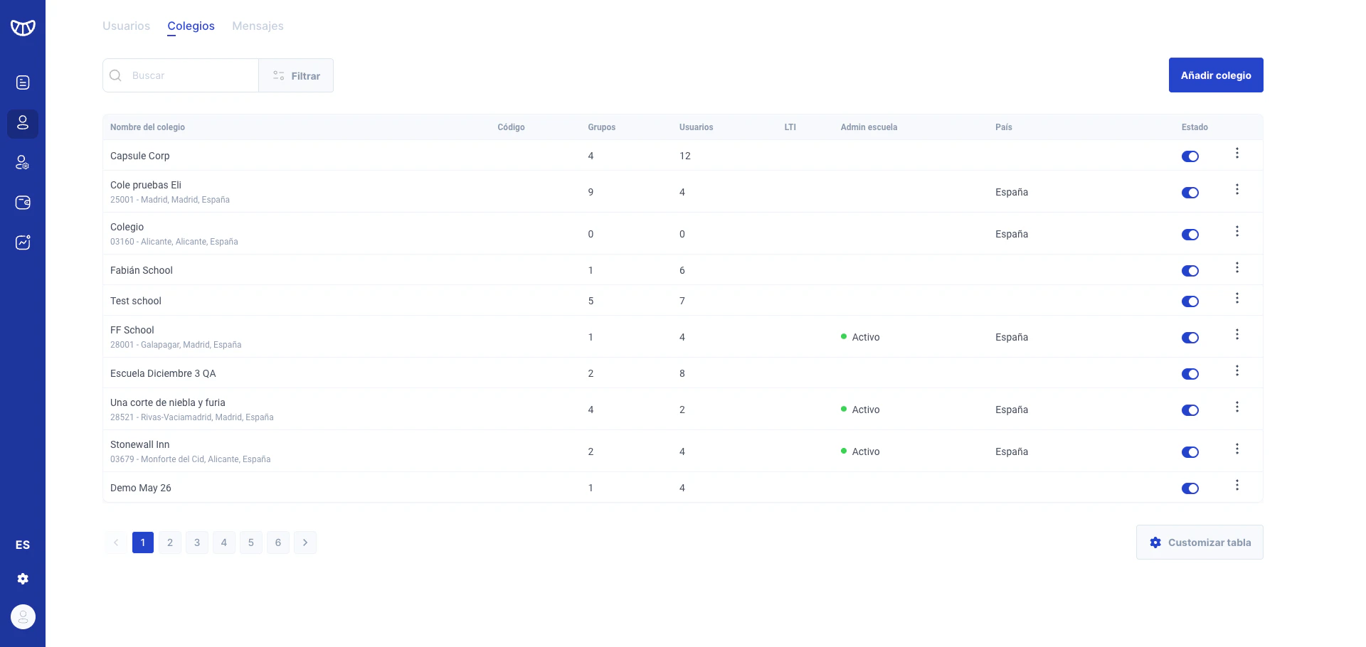
Task: Toggle Colegio status switch
Action: point(1190,235)
